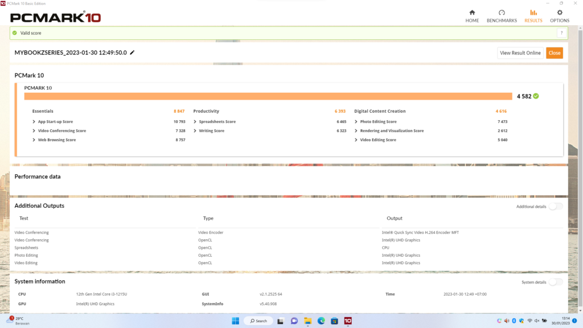The width and height of the screenshot is (583, 328).
Task: Close the result with the orange Close button
Action: [x=555, y=53]
